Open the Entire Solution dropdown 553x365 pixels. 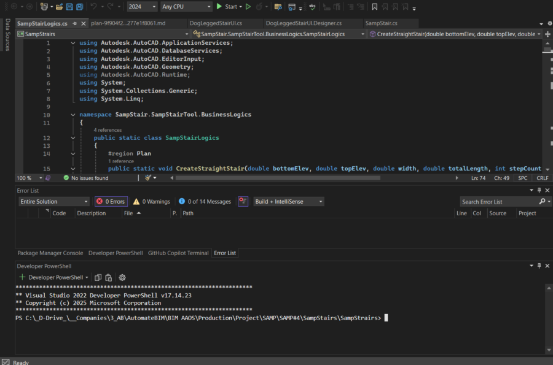tap(53, 201)
